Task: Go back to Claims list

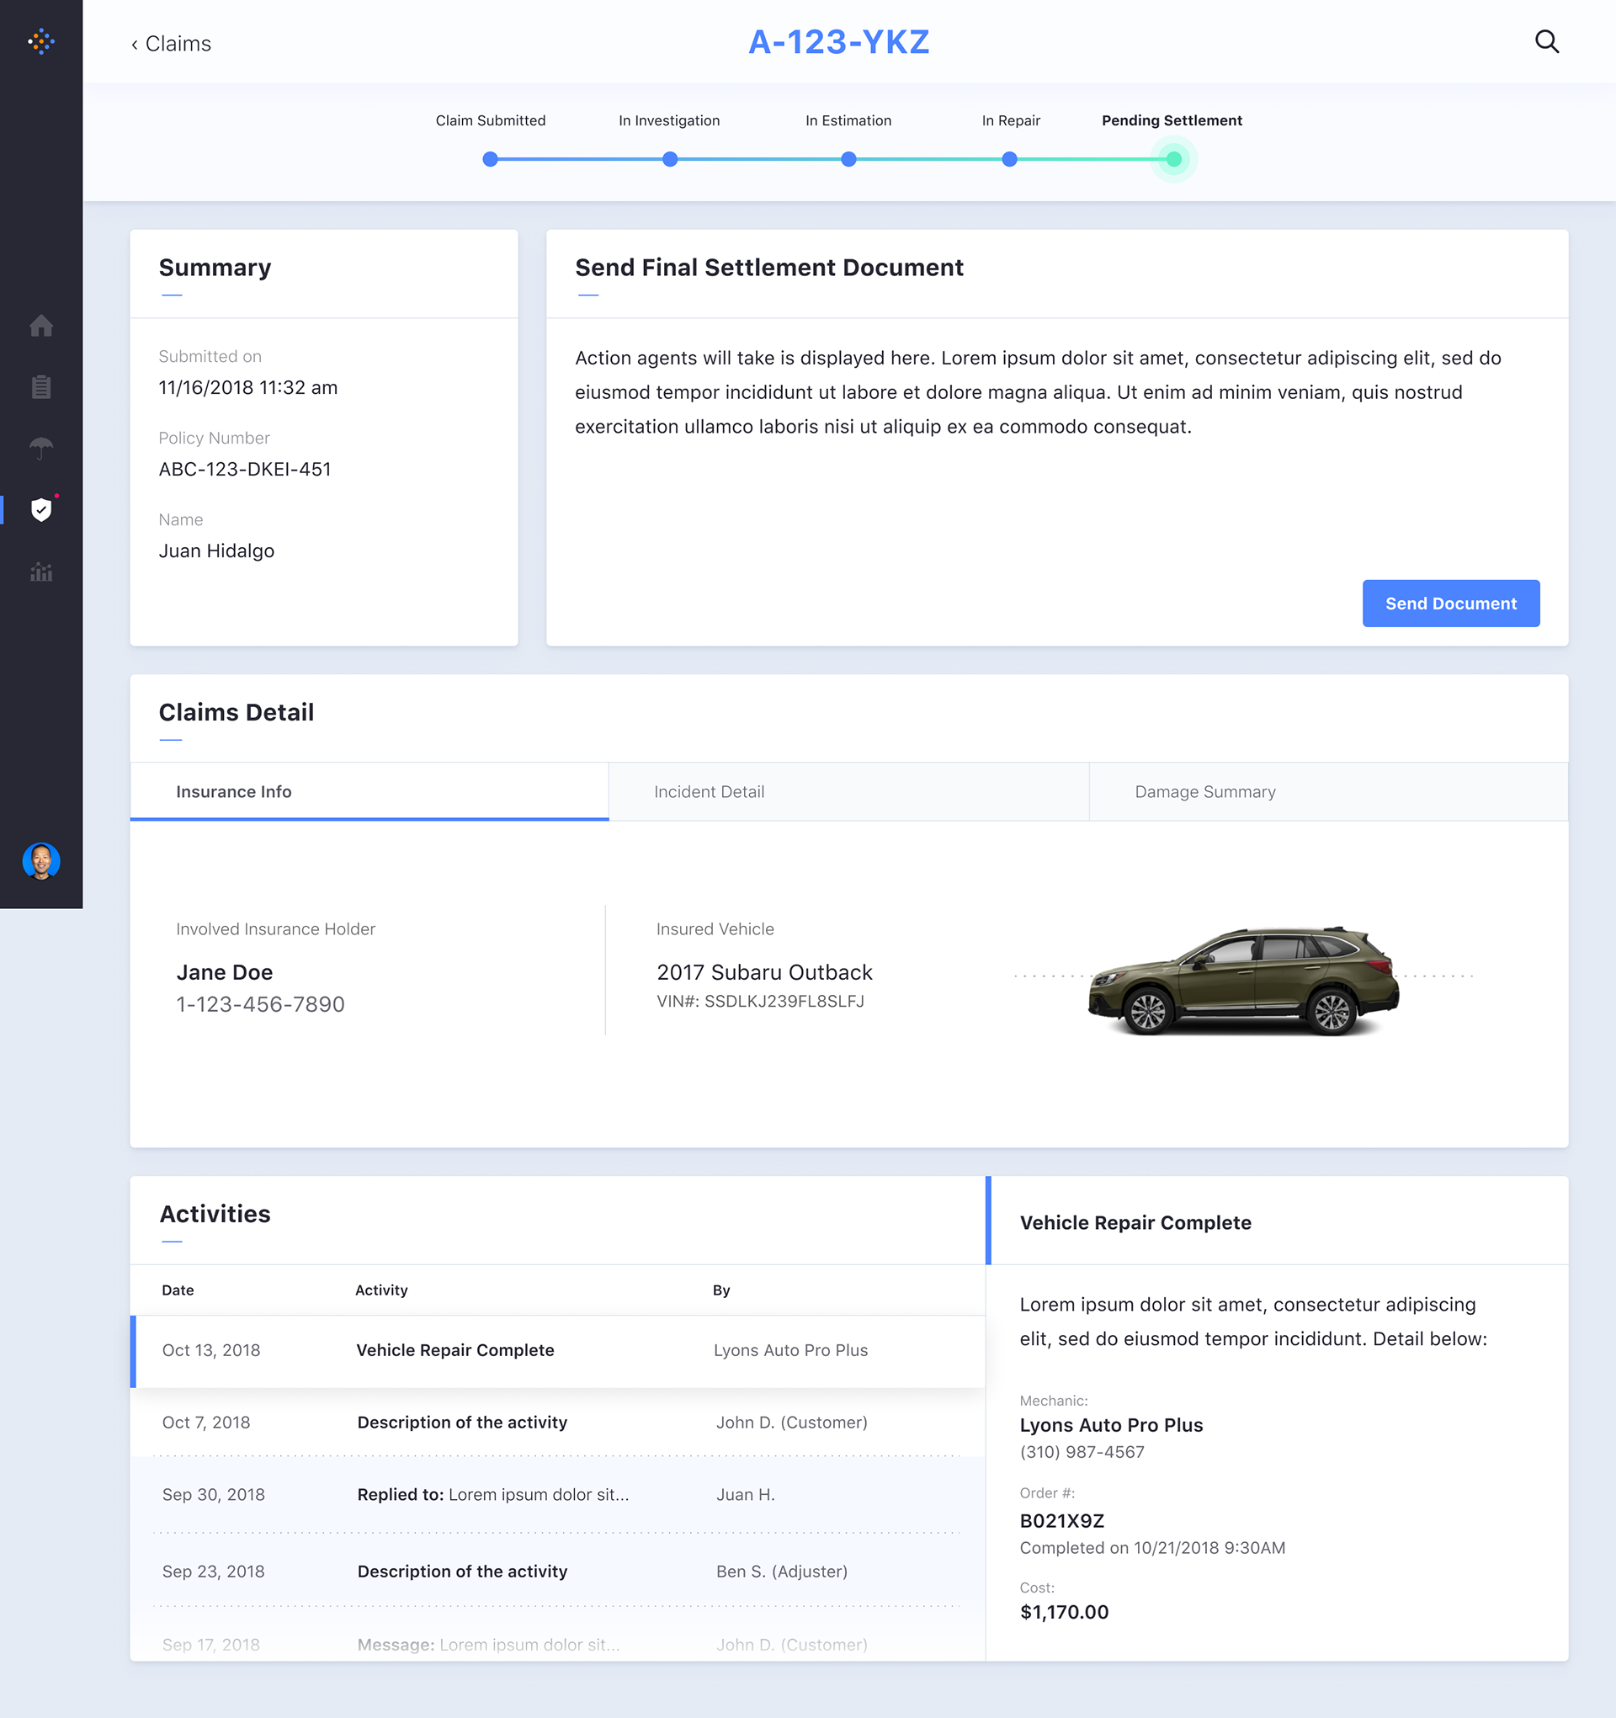Action: [x=171, y=44]
